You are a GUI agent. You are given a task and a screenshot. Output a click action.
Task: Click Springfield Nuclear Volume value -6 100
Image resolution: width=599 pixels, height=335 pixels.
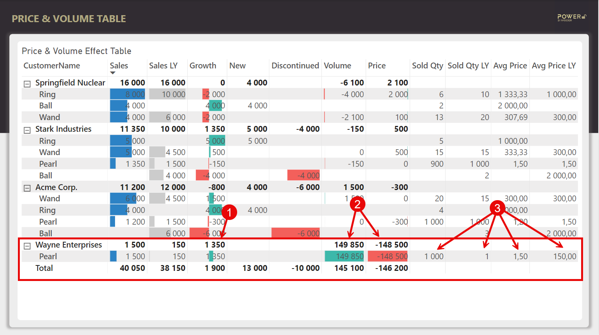point(352,83)
